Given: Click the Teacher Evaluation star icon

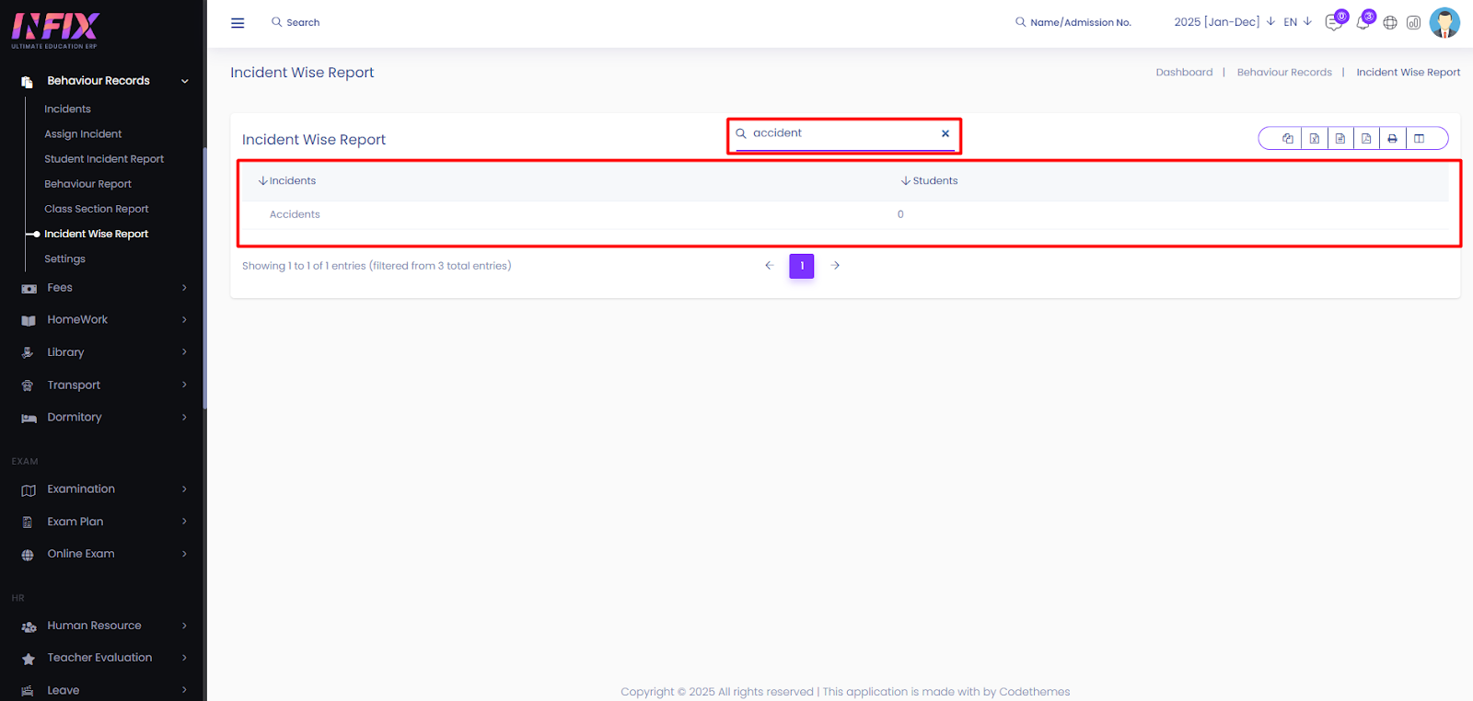Looking at the screenshot, I should (29, 659).
